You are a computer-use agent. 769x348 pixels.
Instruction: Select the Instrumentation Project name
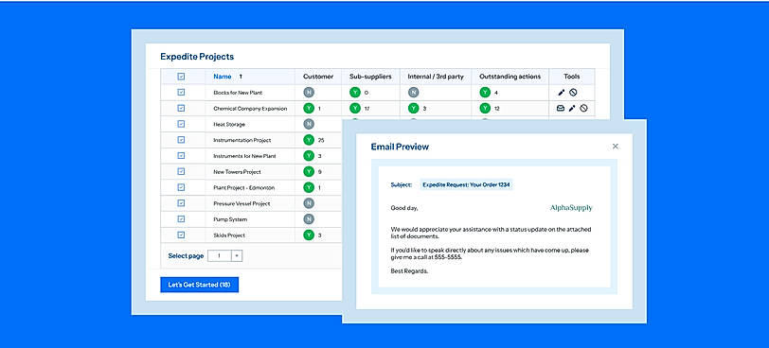(x=241, y=140)
